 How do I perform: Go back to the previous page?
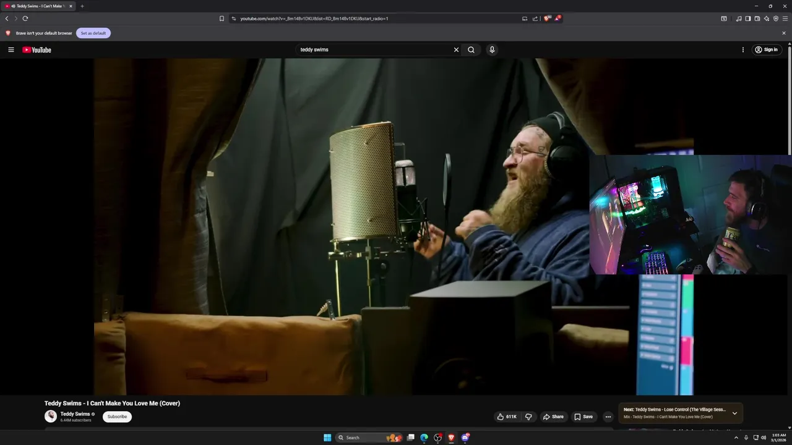pyautogui.click(x=7, y=19)
